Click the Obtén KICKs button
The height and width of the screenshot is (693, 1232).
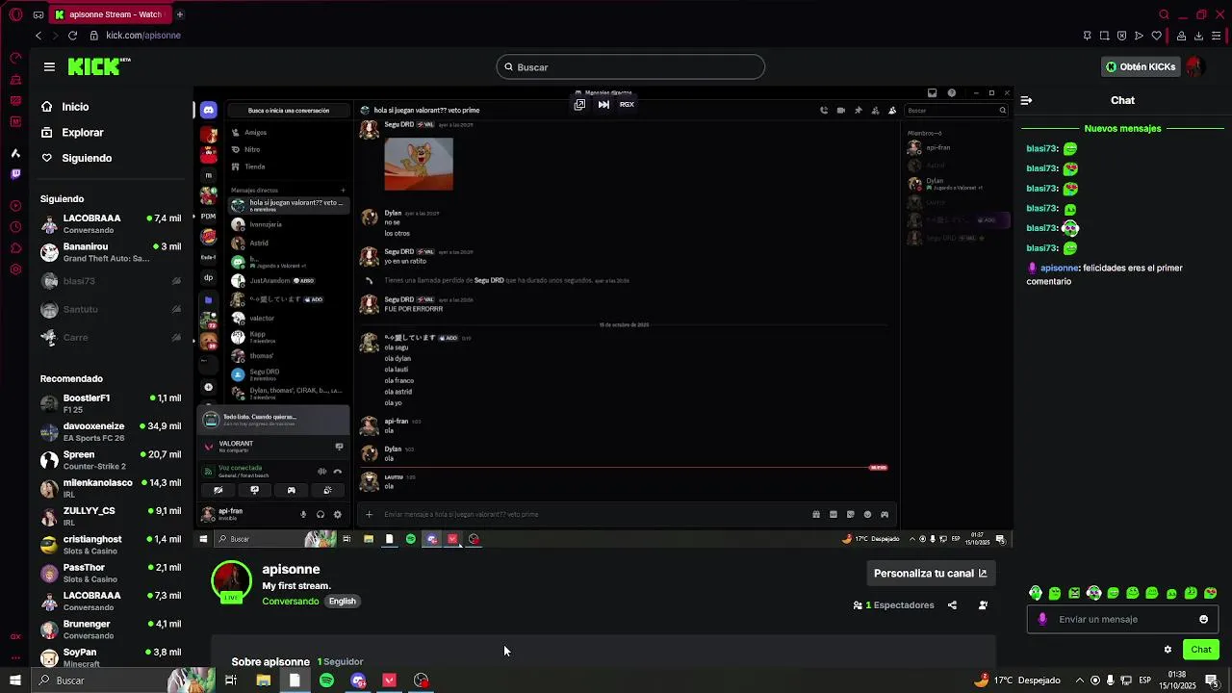click(1141, 67)
